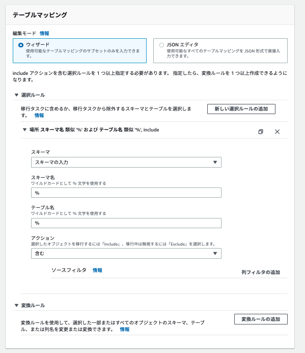Click 列フィルタの追加 button
305x353 pixels.
pyautogui.click(x=261, y=273)
